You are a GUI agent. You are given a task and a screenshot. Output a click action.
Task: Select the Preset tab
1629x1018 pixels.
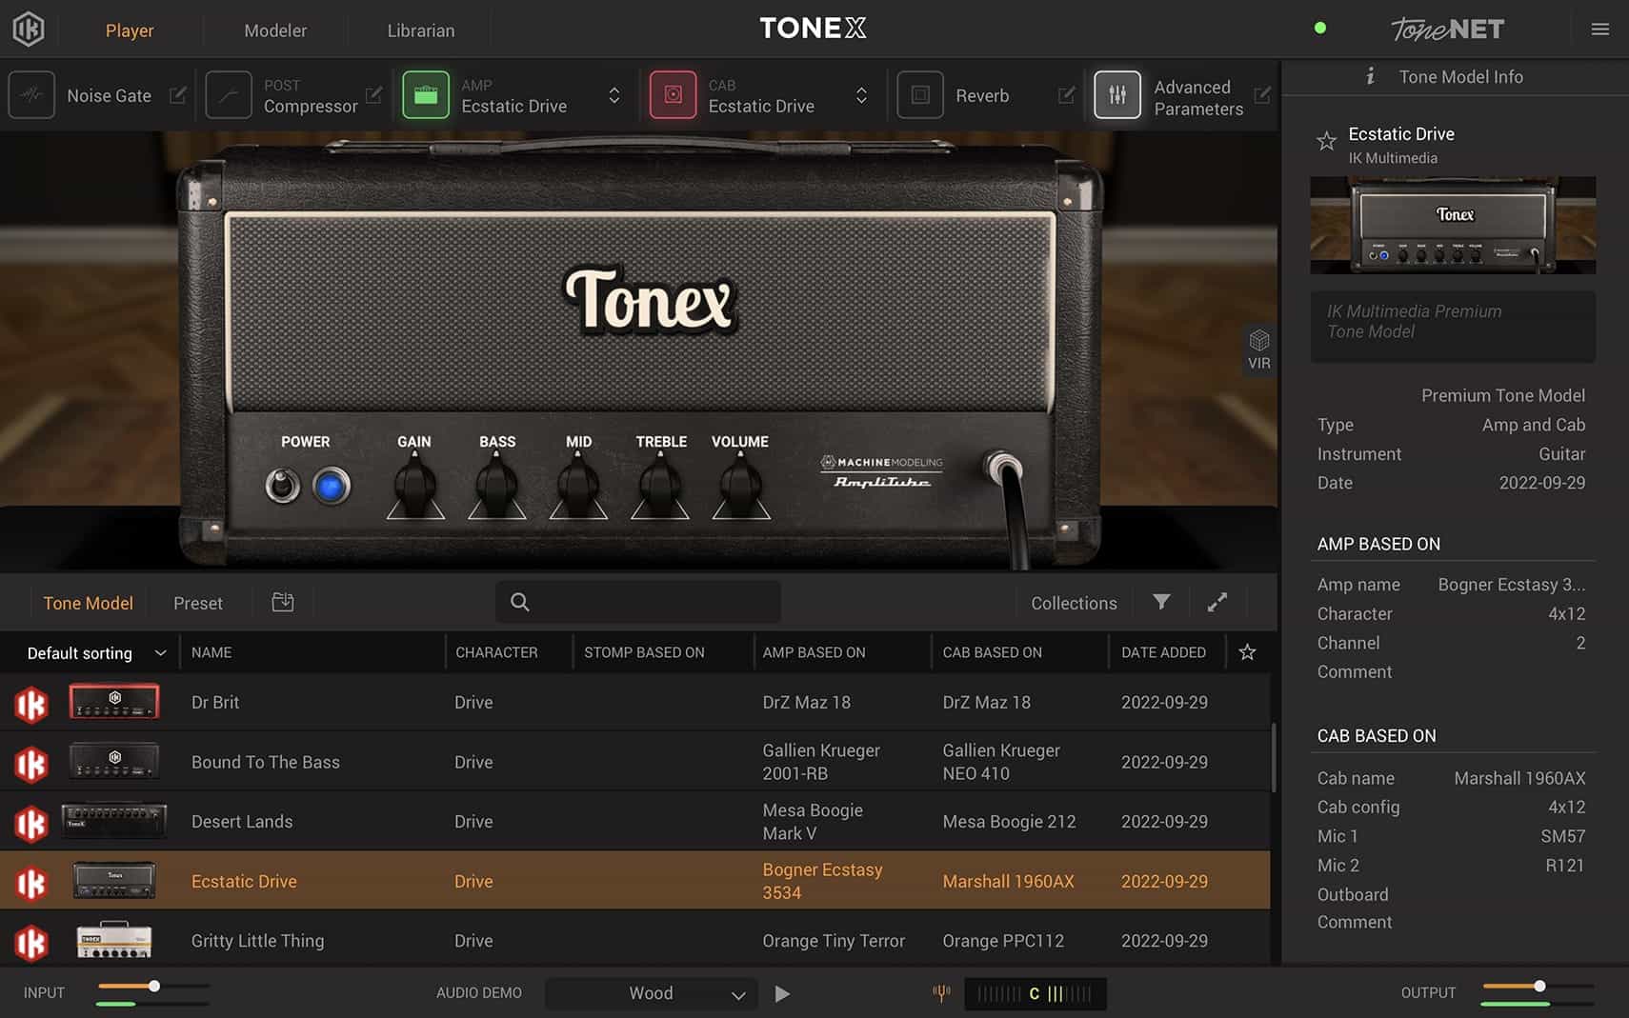point(198,603)
